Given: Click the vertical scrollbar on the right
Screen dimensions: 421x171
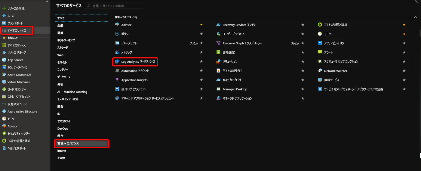Looking at the screenshot, I should (419, 32).
